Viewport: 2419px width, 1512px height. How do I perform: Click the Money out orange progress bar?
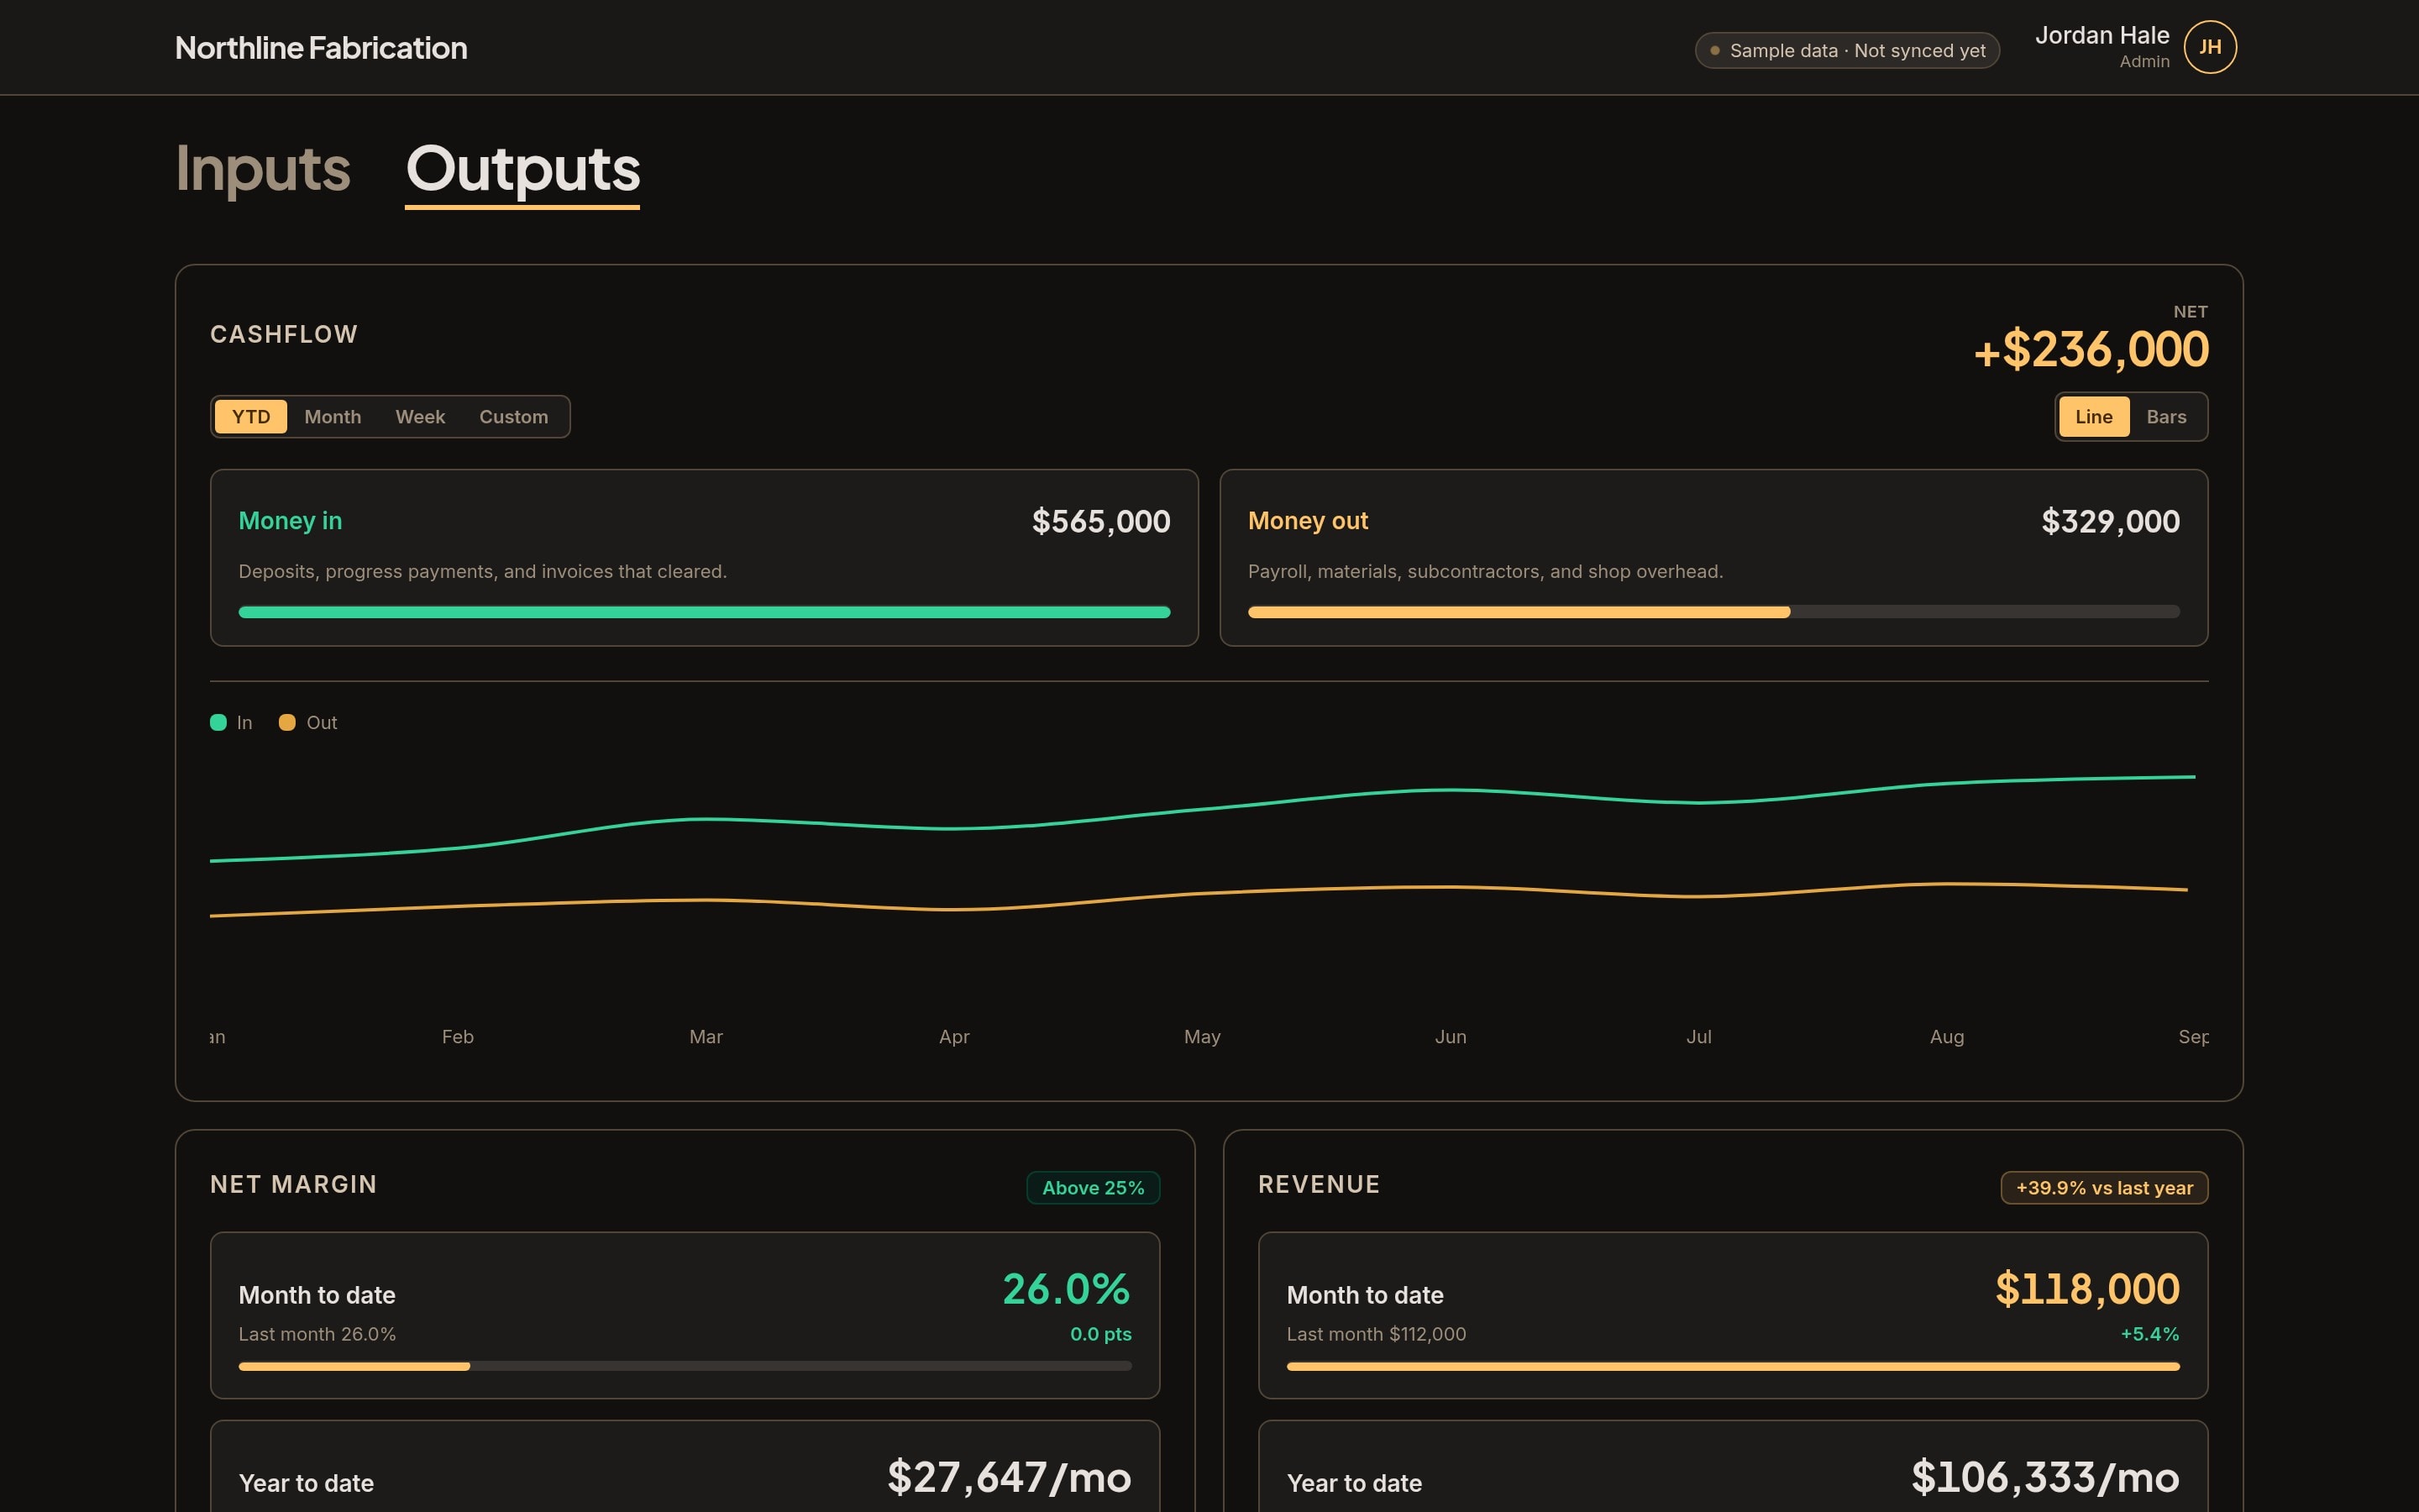(x=1519, y=612)
